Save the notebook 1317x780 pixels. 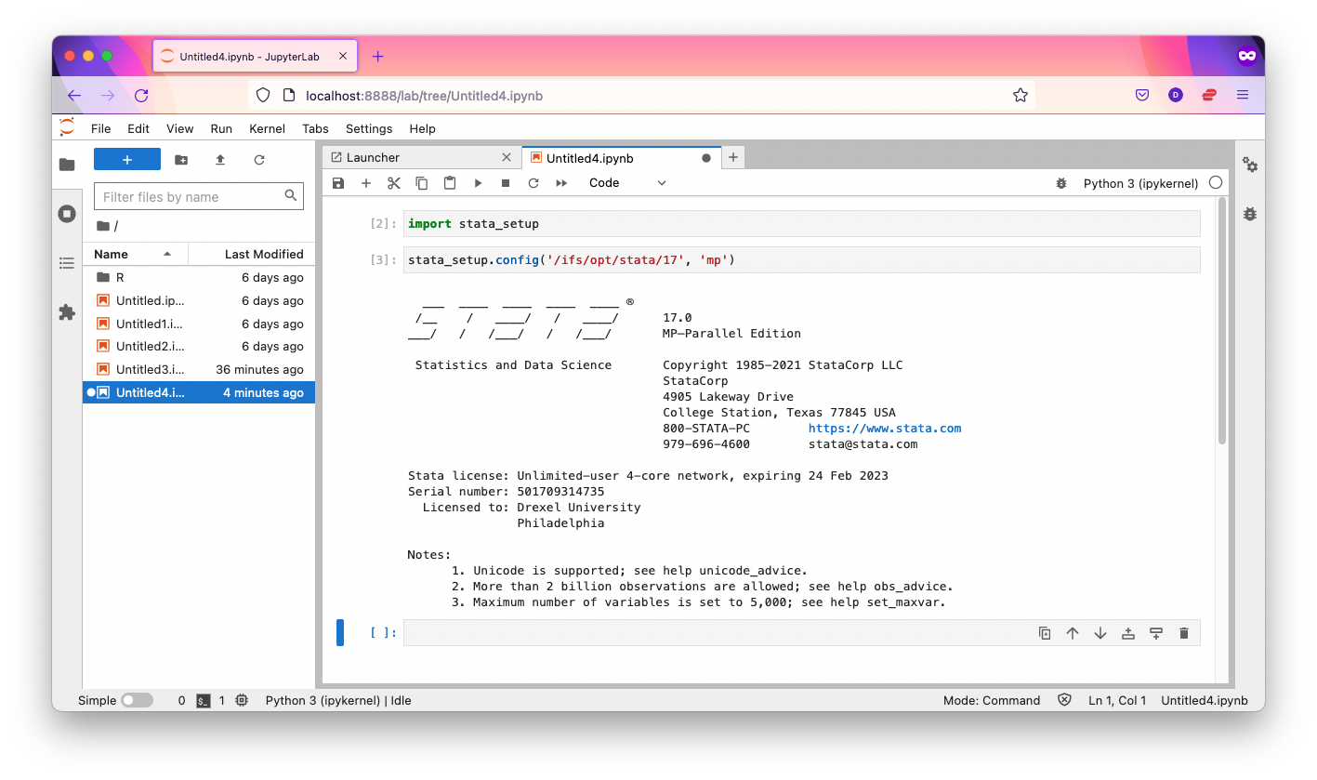(338, 183)
